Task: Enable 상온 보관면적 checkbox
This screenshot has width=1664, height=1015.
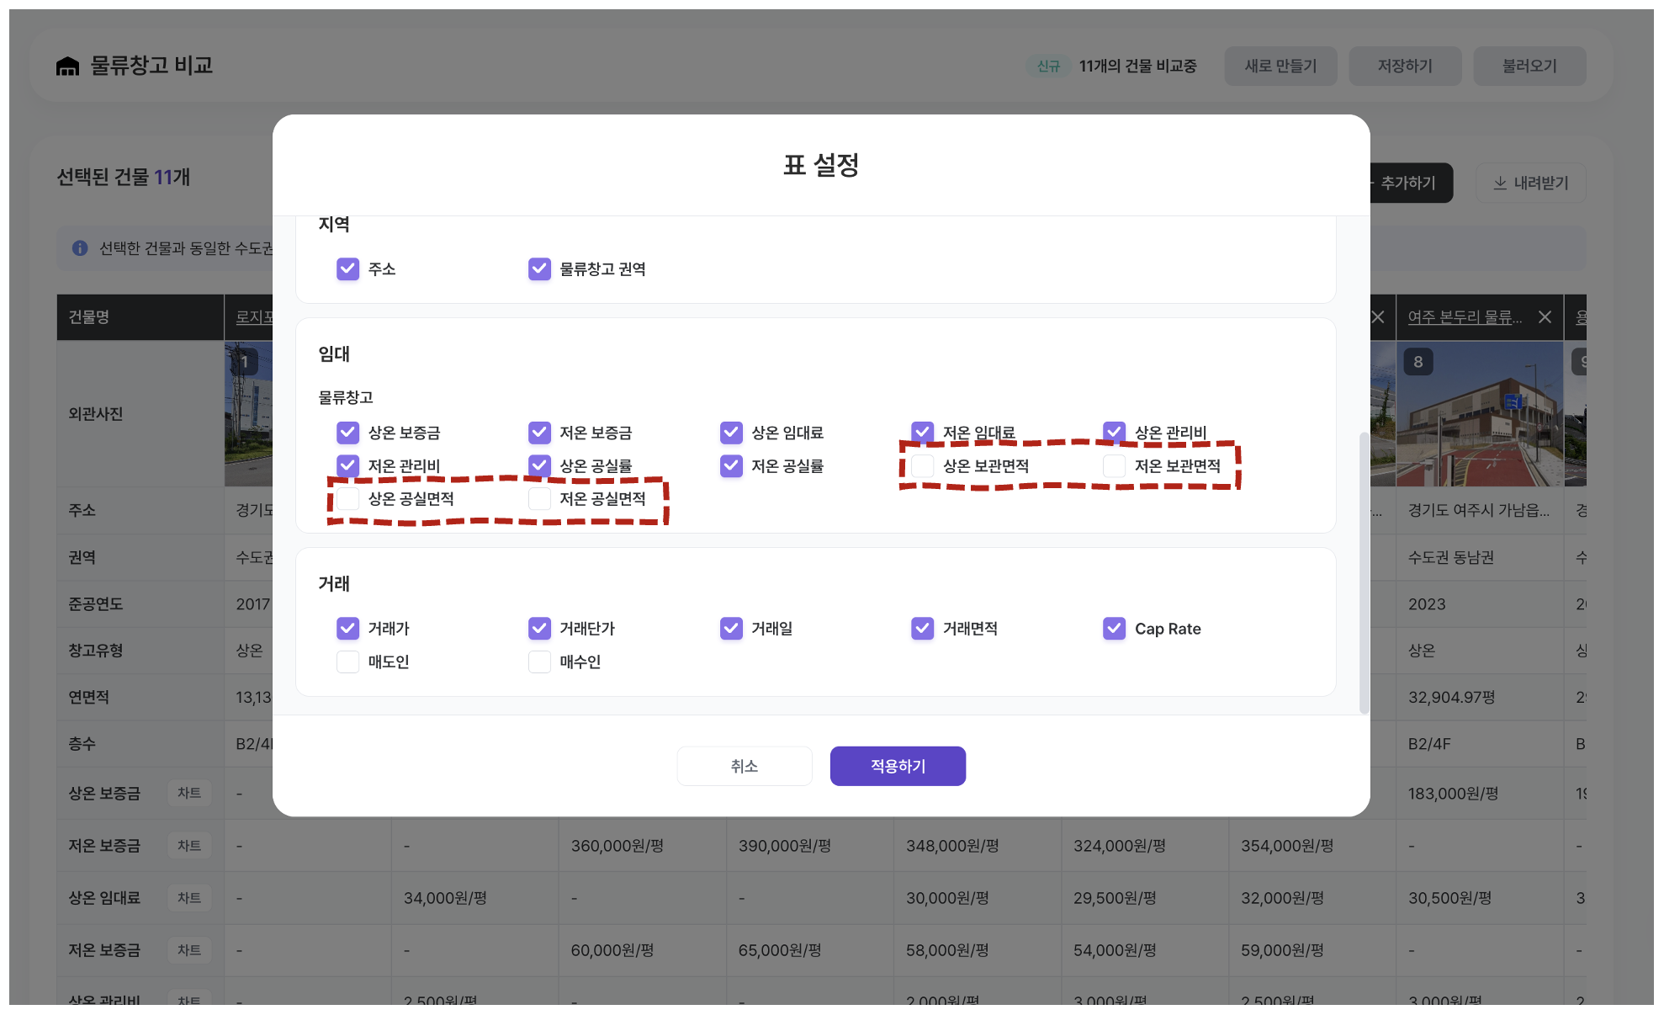Action: 923,465
